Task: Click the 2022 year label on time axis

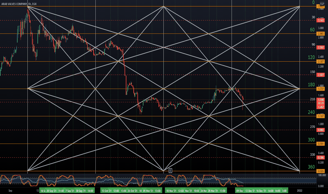Action: coord(299,190)
